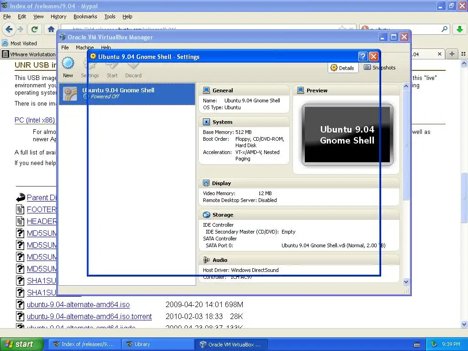This screenshot has width=468, height=351.
Task: Open the Mypal Bookmarks menu
Action: pyautogui.click(x=85, y=16)
